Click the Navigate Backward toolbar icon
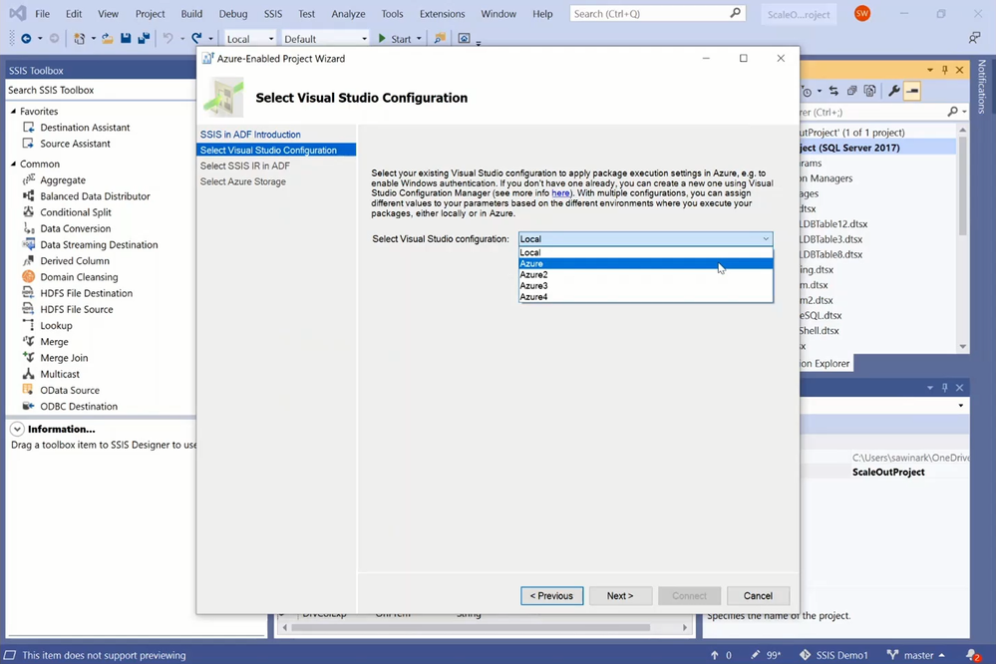This screenshot has height=664, width=996. coord(26,39)
